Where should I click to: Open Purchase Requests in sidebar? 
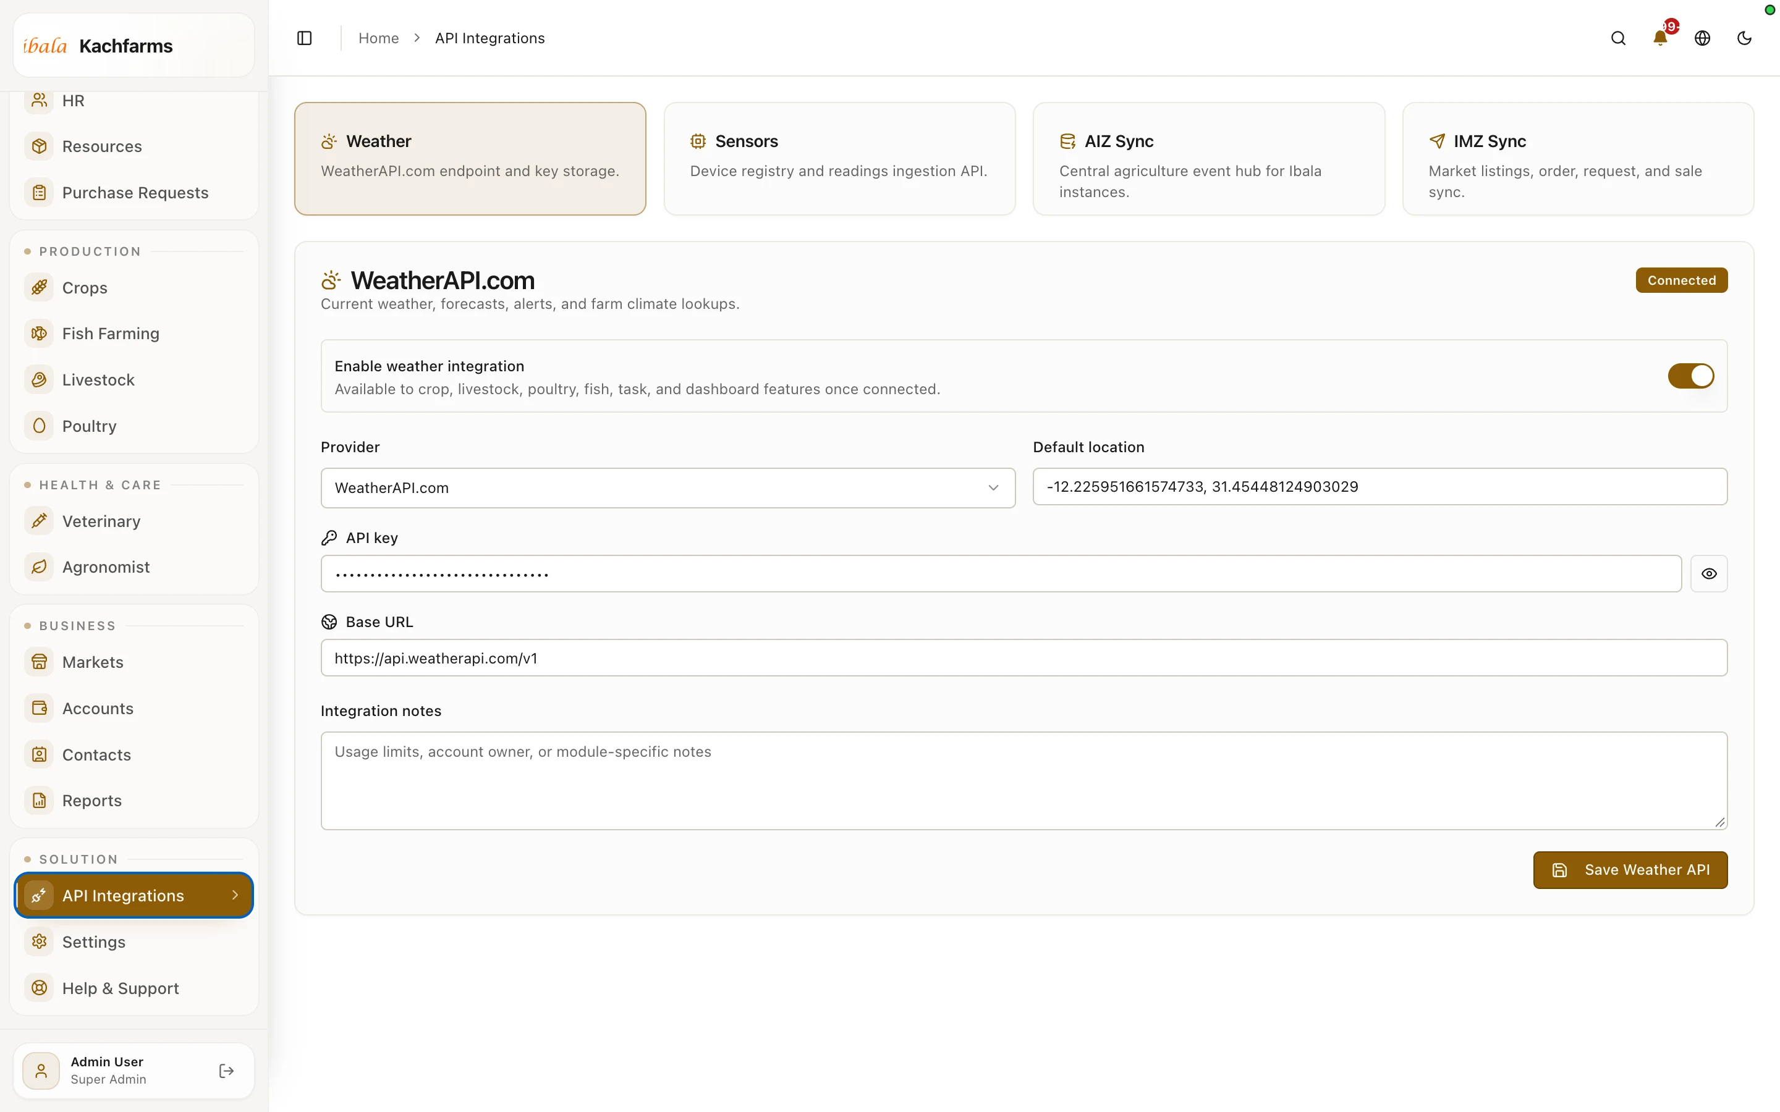[x=134, y=193]
